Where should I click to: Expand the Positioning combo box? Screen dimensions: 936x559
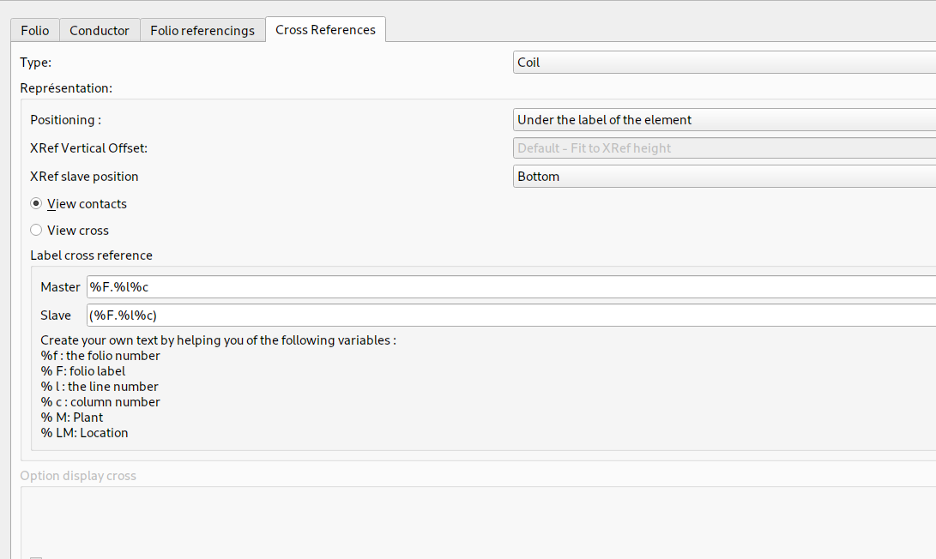point(723,120)
